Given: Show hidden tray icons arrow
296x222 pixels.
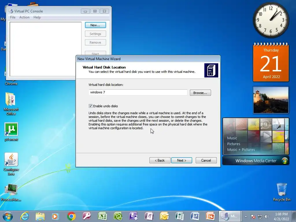Looking at the screenshot, I should pyautogui.click(x=246, y=217).
